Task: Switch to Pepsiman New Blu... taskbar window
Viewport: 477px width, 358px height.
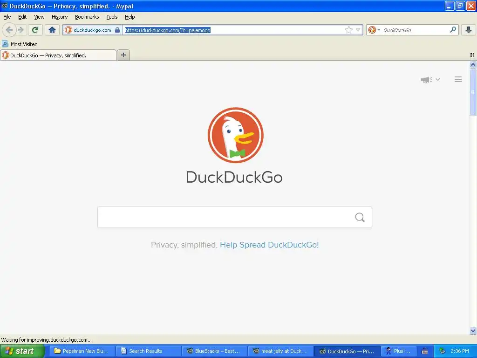Action: [x=82, y=351]
